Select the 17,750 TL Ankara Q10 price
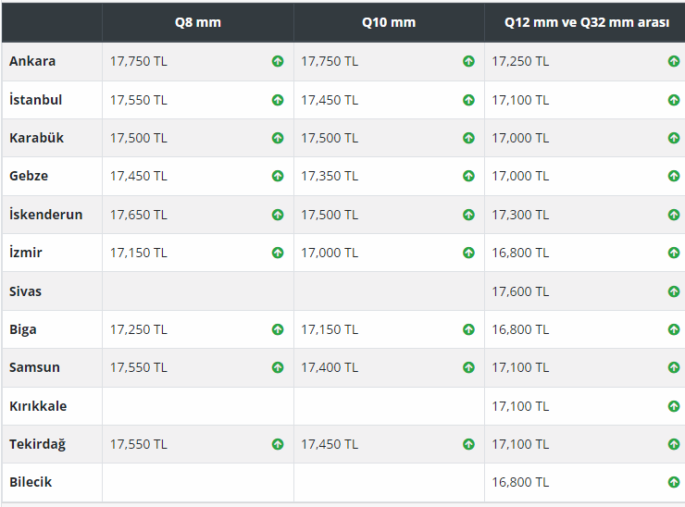Image resolution: width=685 pixels, height=507 pixels. (x=330, y=61)
